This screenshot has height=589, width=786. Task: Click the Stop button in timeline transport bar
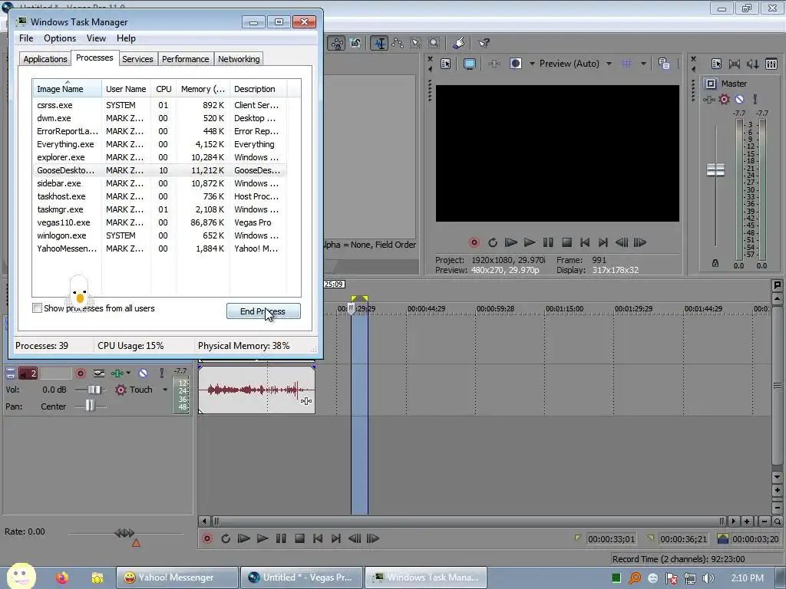(300, 538)
